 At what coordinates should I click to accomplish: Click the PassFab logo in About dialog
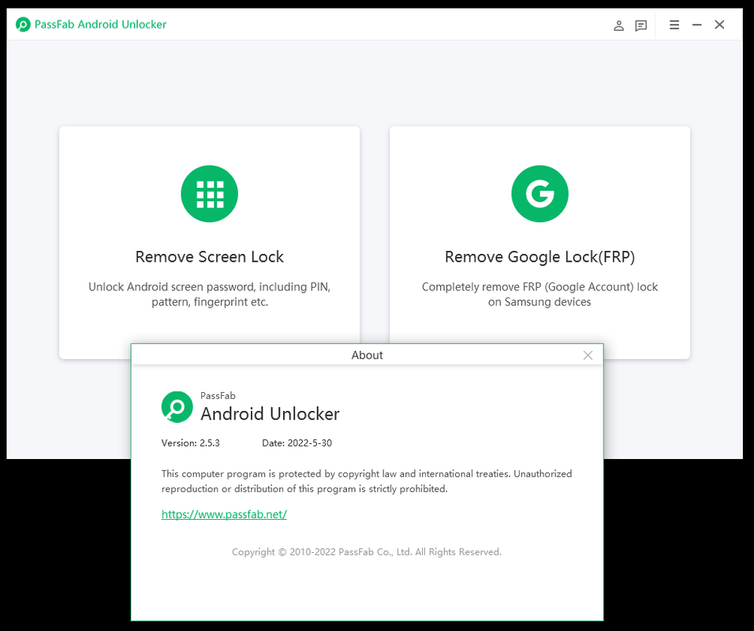pyautogui.click(x=177, y=407)
